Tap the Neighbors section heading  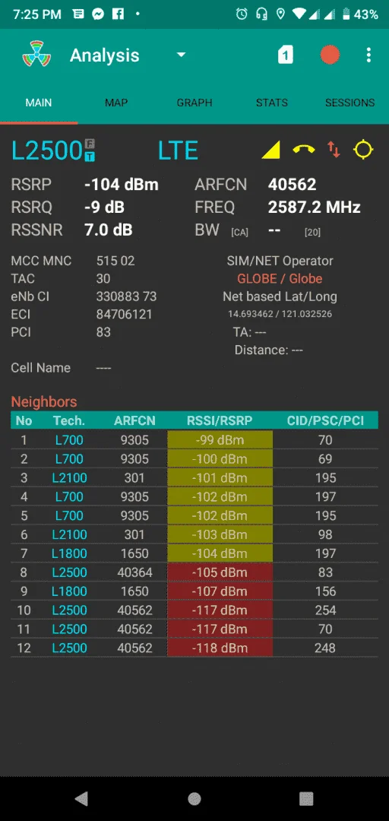44,402
